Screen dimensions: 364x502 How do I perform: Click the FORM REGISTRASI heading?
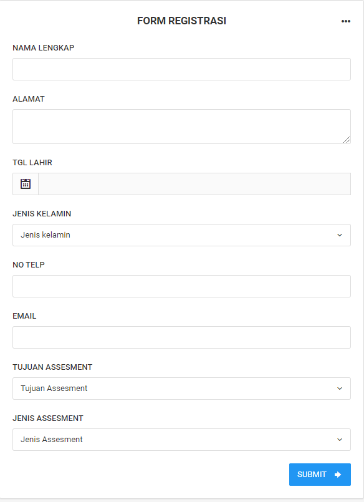tap(181, 21)
